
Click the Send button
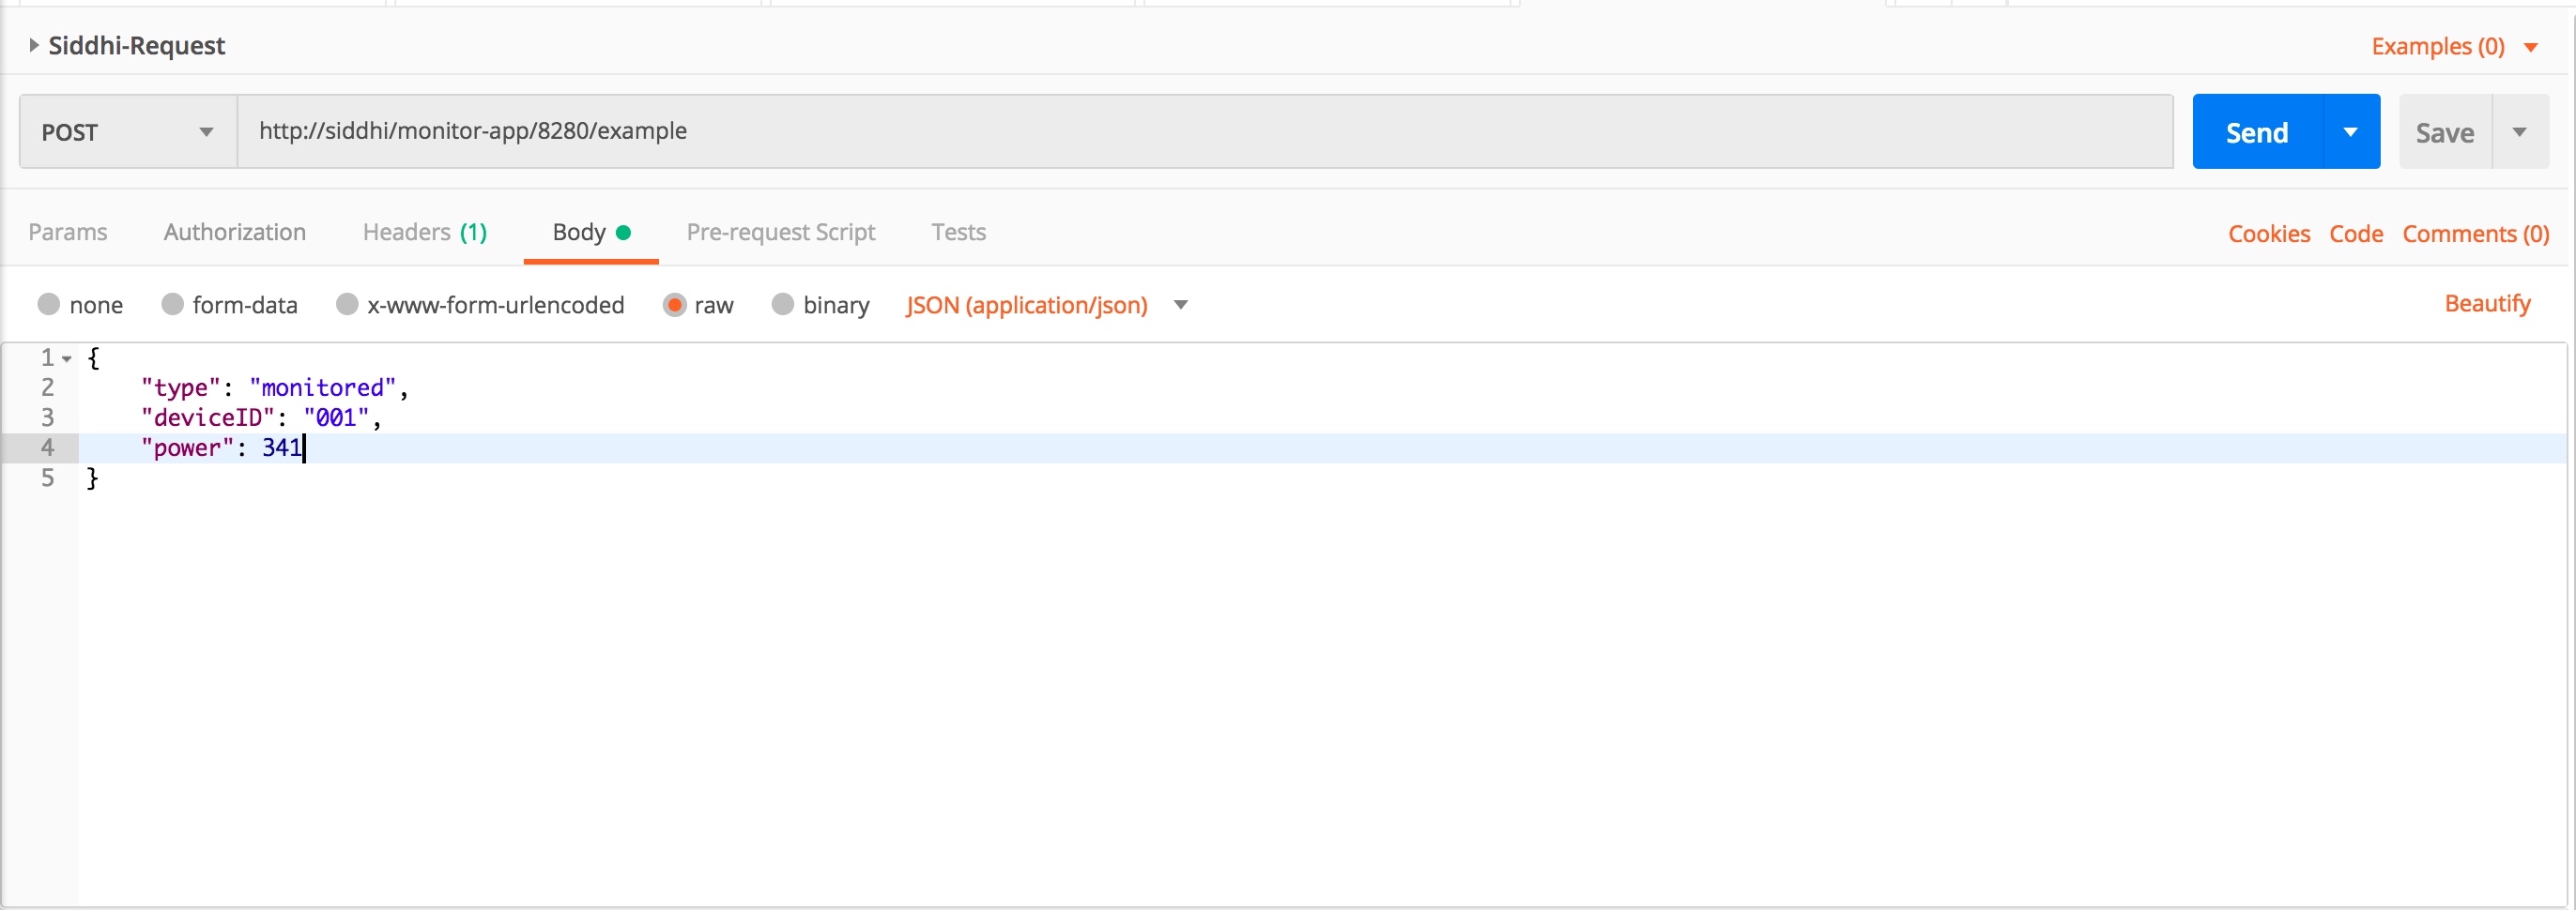point(2257,130)
